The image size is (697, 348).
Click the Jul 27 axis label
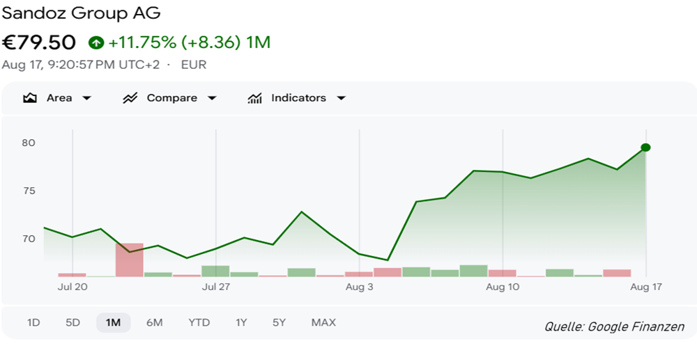[x=216, y=287]
